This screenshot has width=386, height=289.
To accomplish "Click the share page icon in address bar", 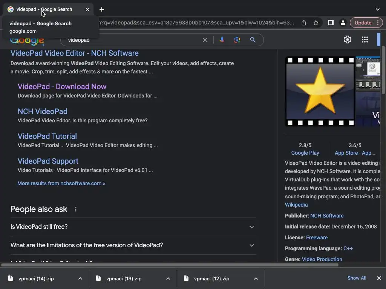I will (304, 23).
